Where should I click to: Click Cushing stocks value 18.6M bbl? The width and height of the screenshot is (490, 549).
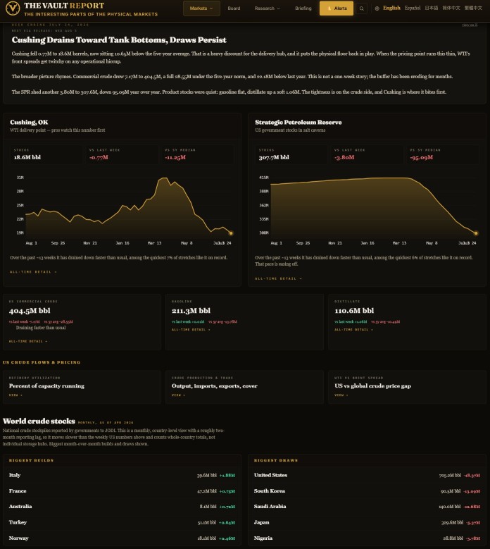(x=27, y=157)
